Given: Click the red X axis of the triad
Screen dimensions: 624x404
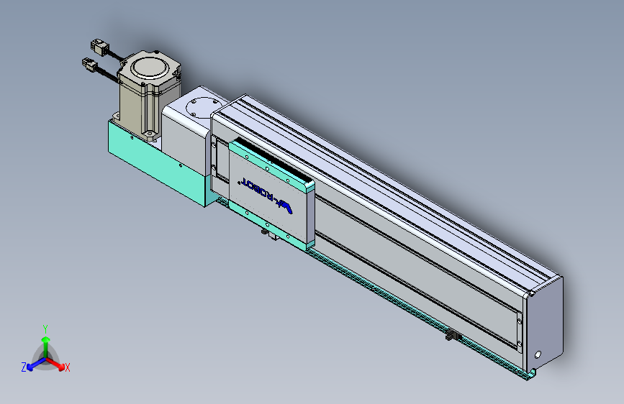Looking at the screenshot, I should tap(55, 363).
